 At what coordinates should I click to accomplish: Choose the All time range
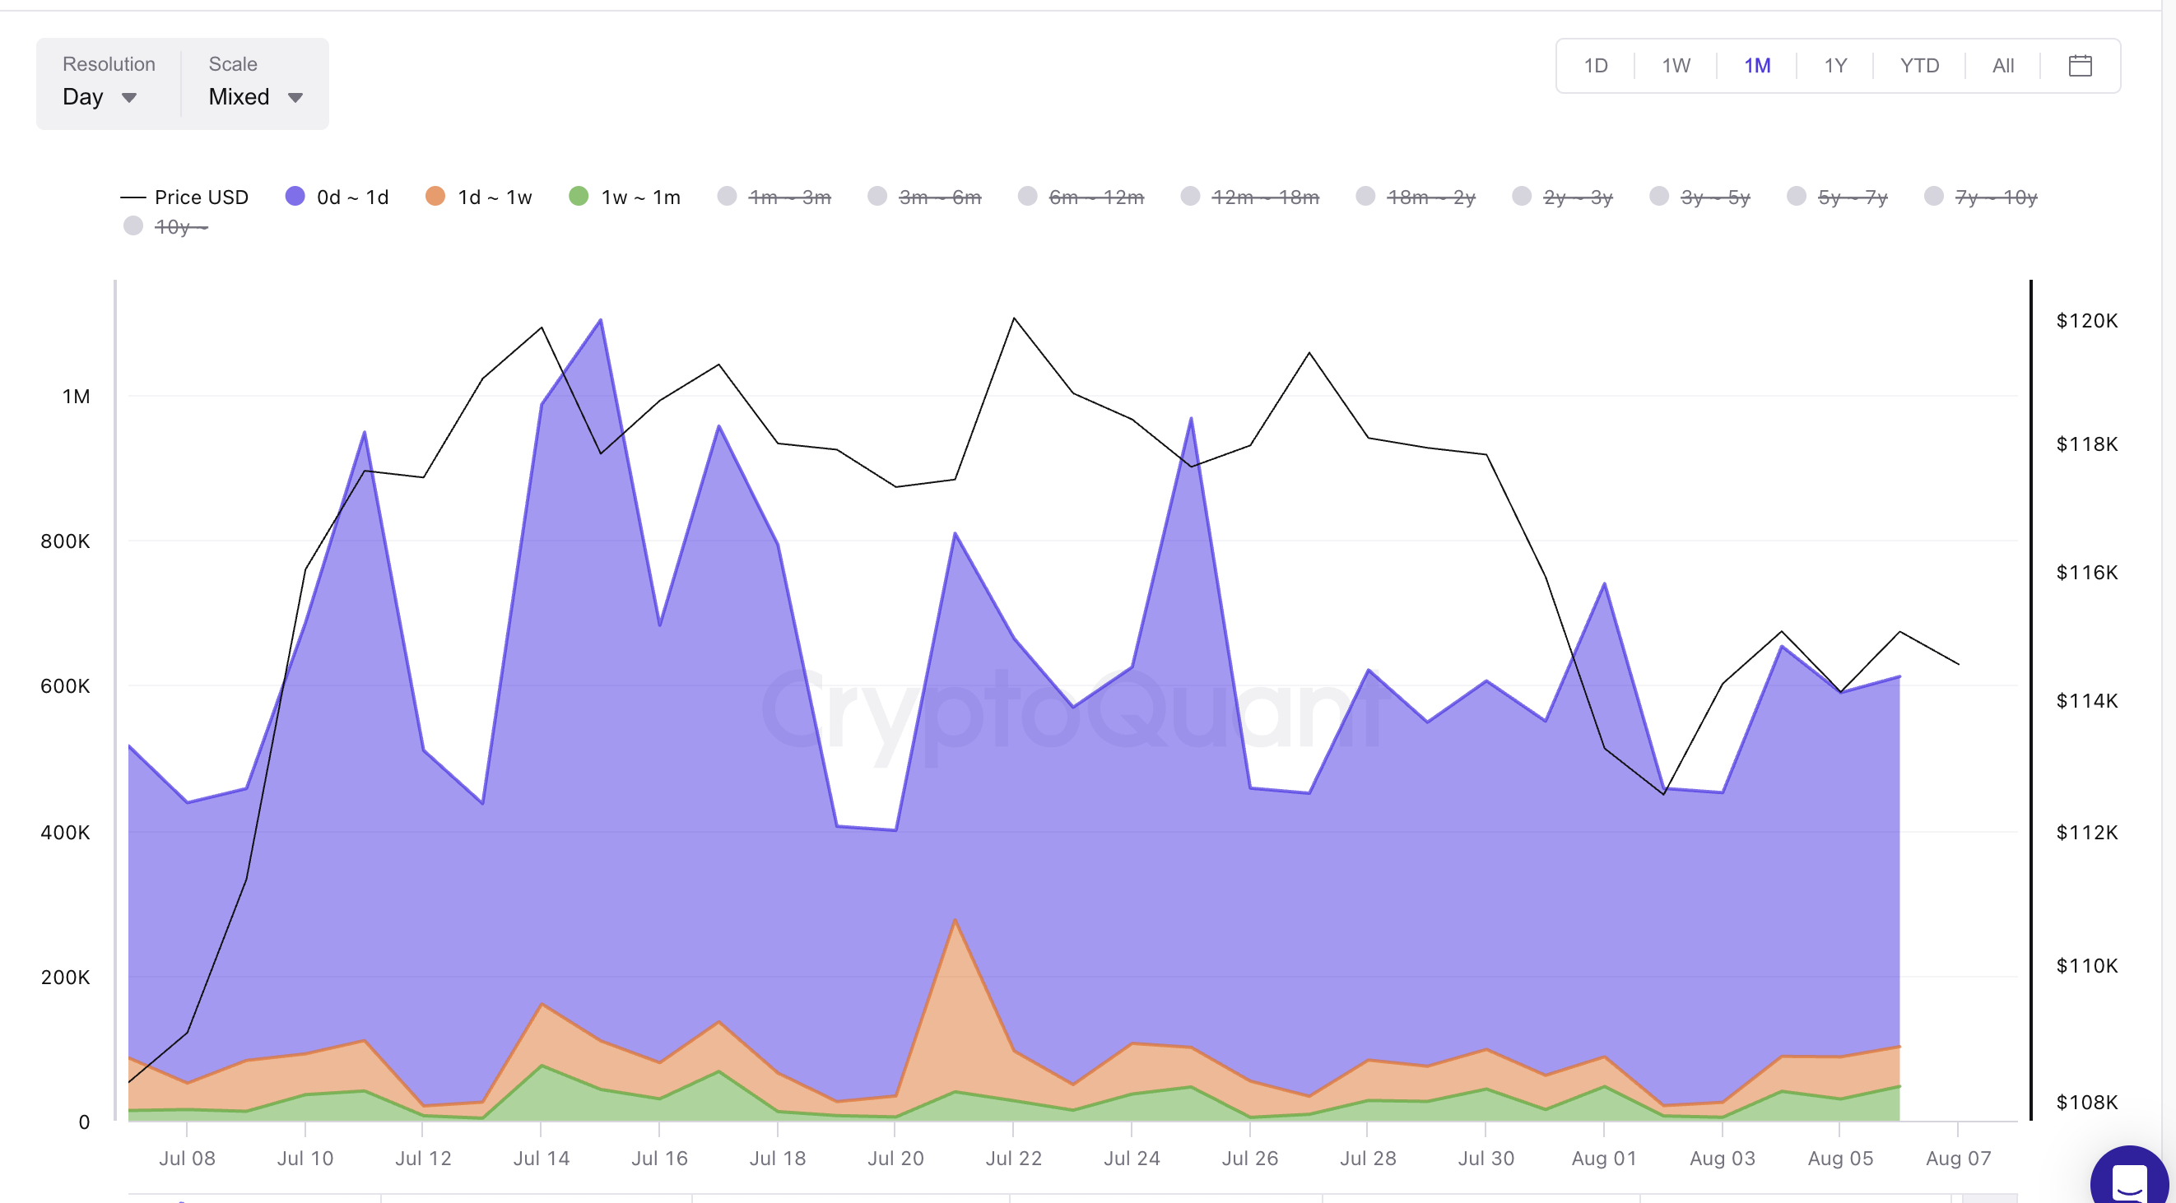[2002, 66]
